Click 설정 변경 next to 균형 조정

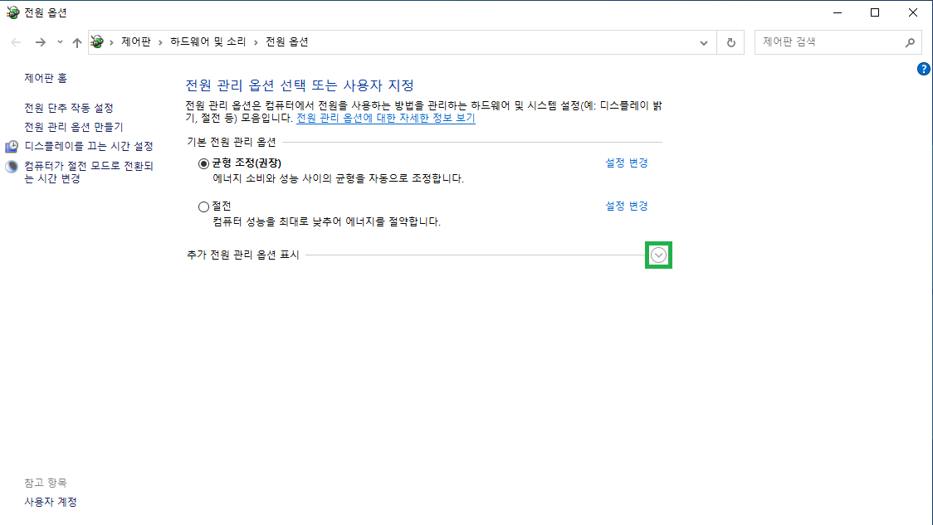coord(626,163)
